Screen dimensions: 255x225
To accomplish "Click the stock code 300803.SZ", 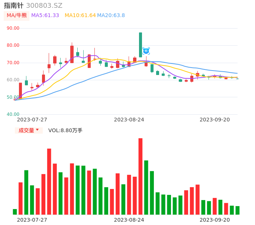I will click(44, 6).
